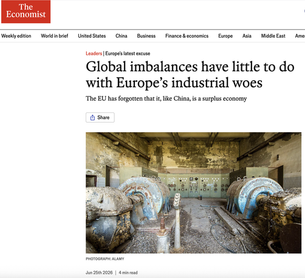Image resolution: width=305 pixels, height=278 pixels.
Task: Click the 'Europe's latest excuse' text
Action: [x=128, y=53]
